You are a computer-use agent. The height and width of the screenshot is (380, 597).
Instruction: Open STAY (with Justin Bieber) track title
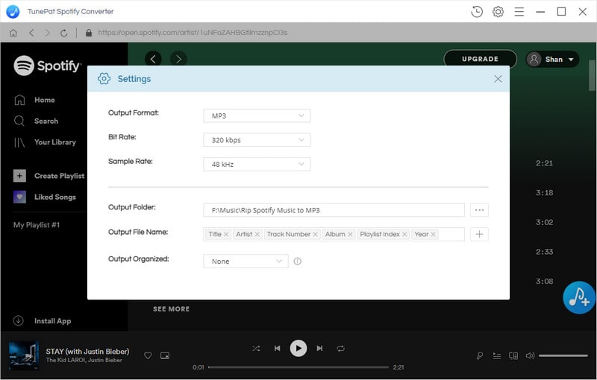pyautogui.click(x=87, y=351)
